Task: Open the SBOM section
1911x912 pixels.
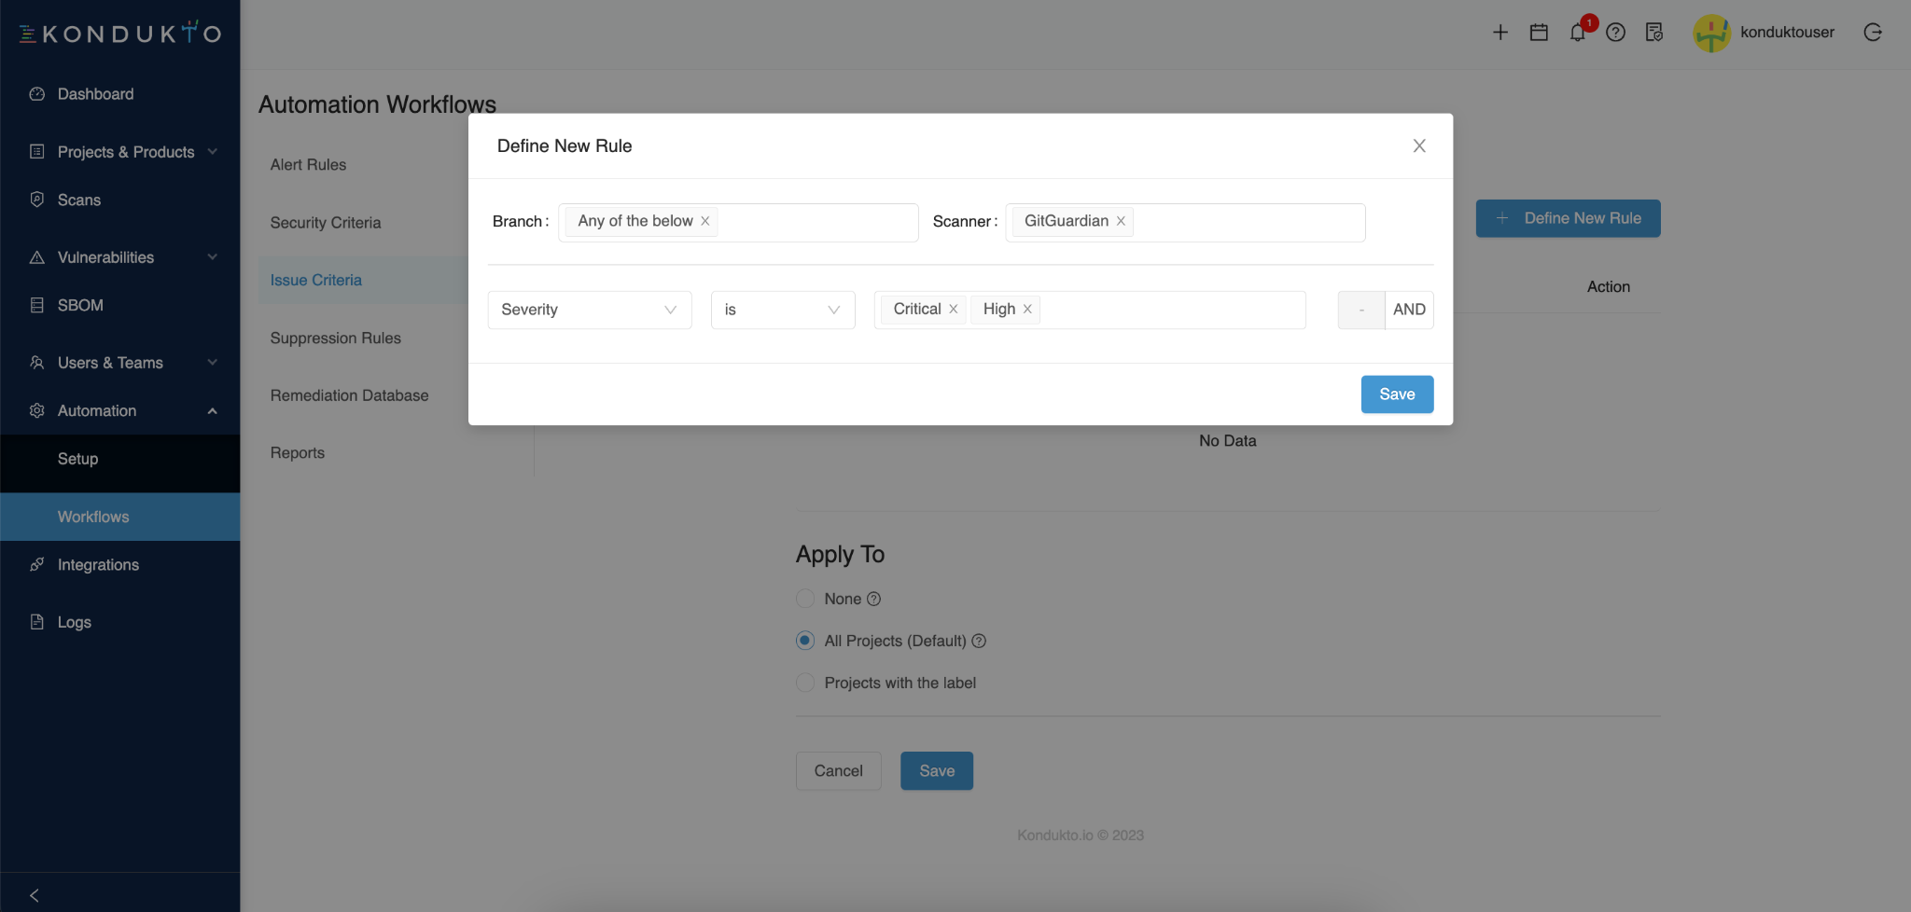Action: click(79, 305)
